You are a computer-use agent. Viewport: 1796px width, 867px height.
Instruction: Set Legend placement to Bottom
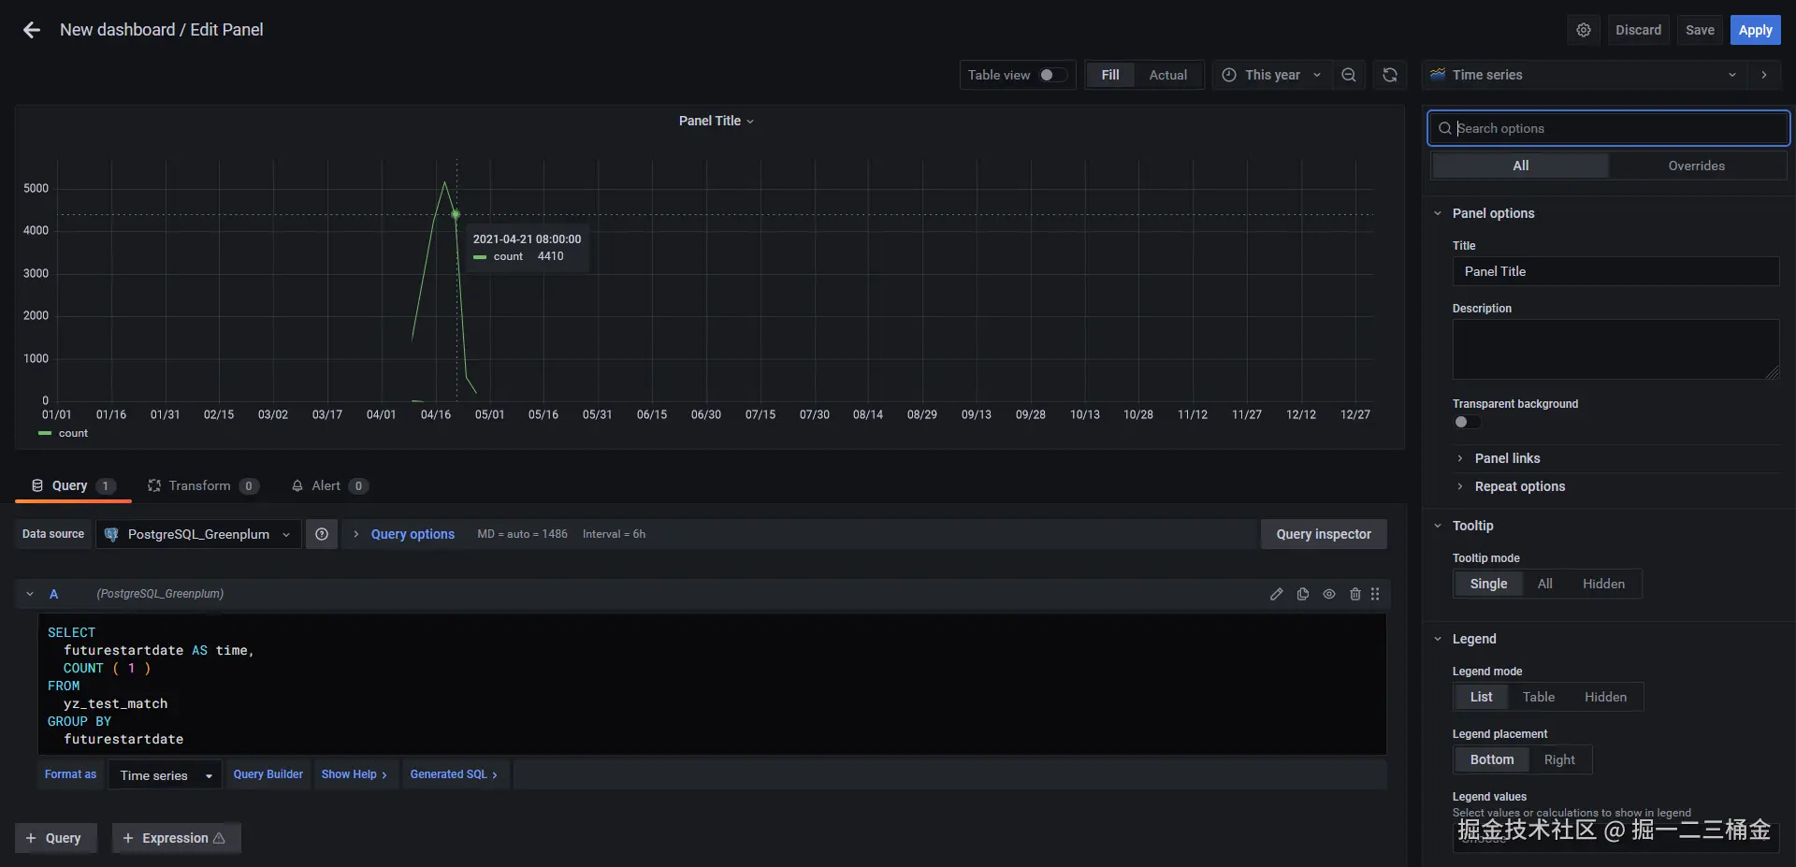point(1491,759)
